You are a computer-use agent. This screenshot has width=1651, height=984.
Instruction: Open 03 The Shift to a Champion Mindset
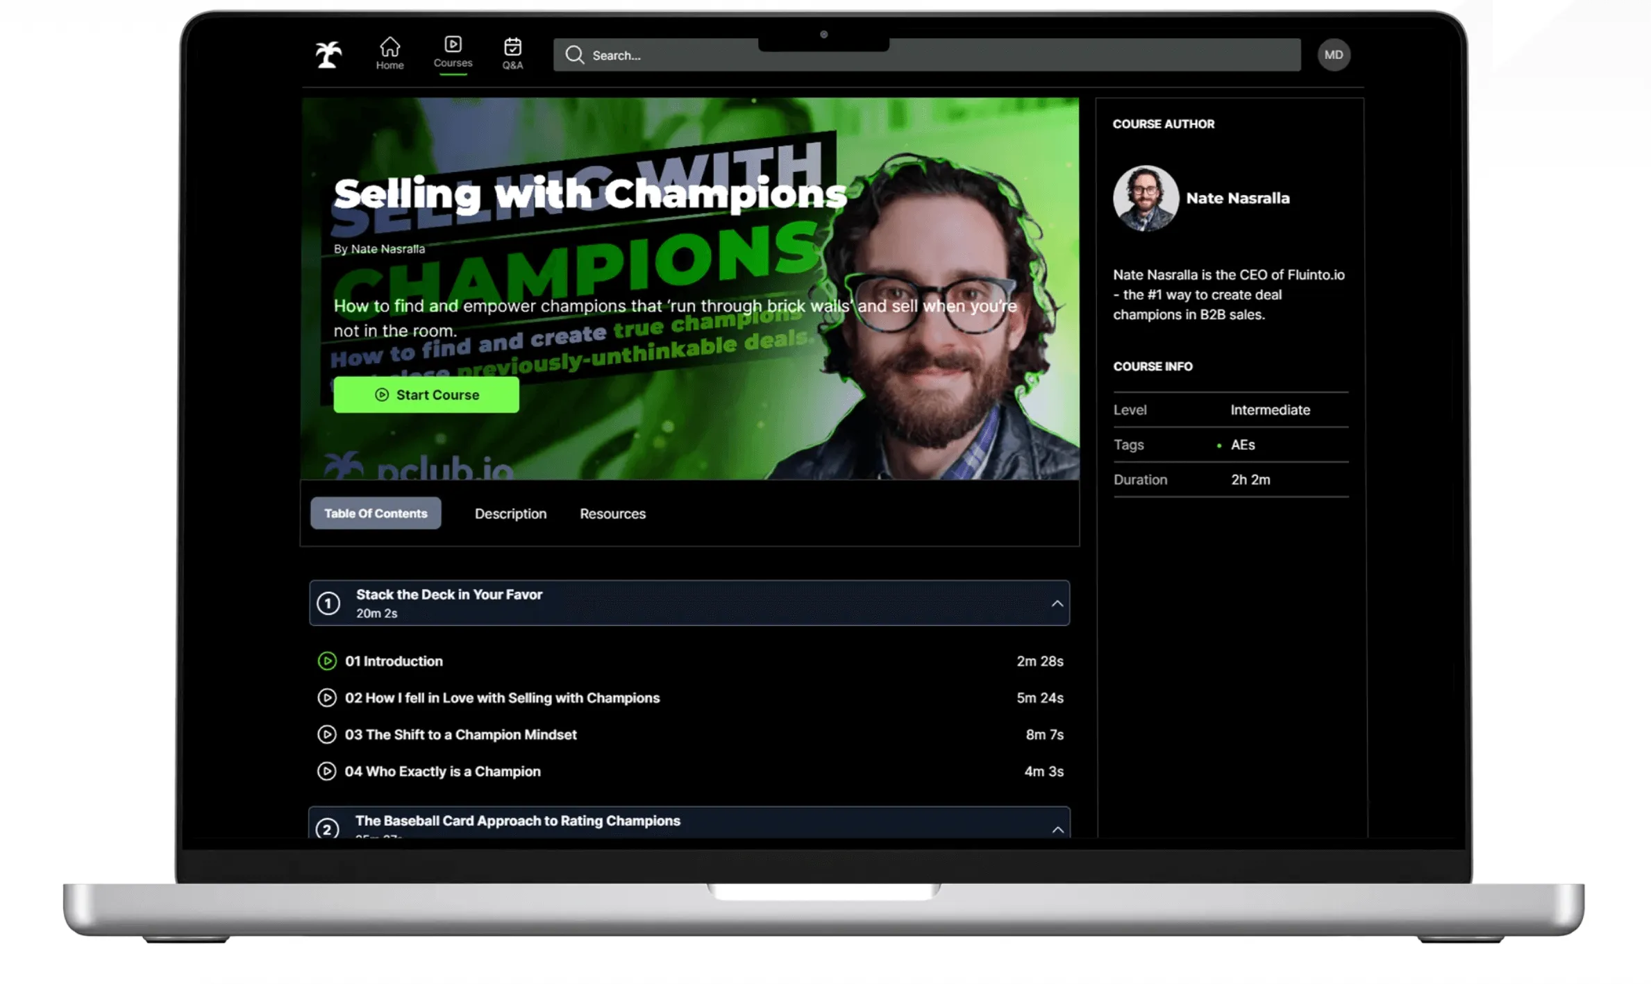(x=460, y=735)
